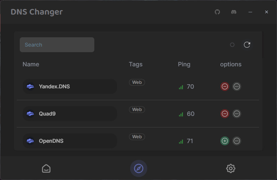Click the Search input field
Image resolution: width=277 pixels, height=180 pixels.
pyautogui.click(x=57, y=45)
